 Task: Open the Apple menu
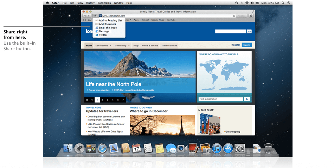click(x=47, y=3)
